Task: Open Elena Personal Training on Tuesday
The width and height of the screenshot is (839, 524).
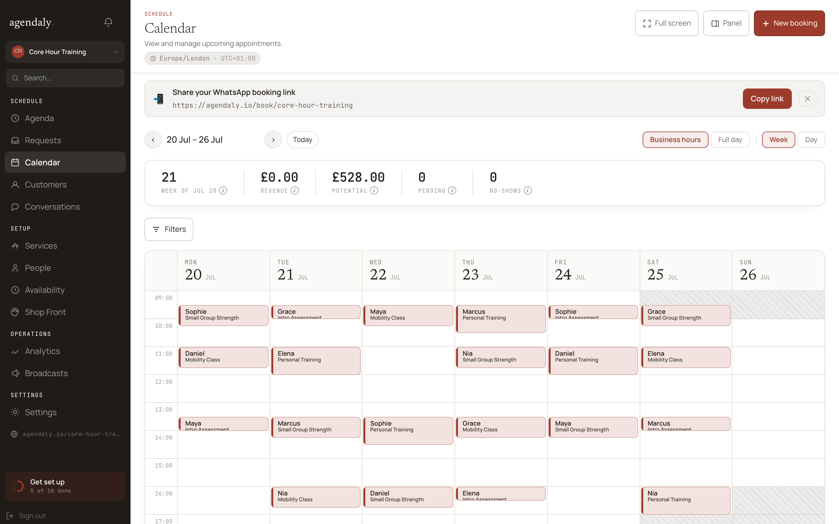Action: pyautogui.click(x=316, y=361)
